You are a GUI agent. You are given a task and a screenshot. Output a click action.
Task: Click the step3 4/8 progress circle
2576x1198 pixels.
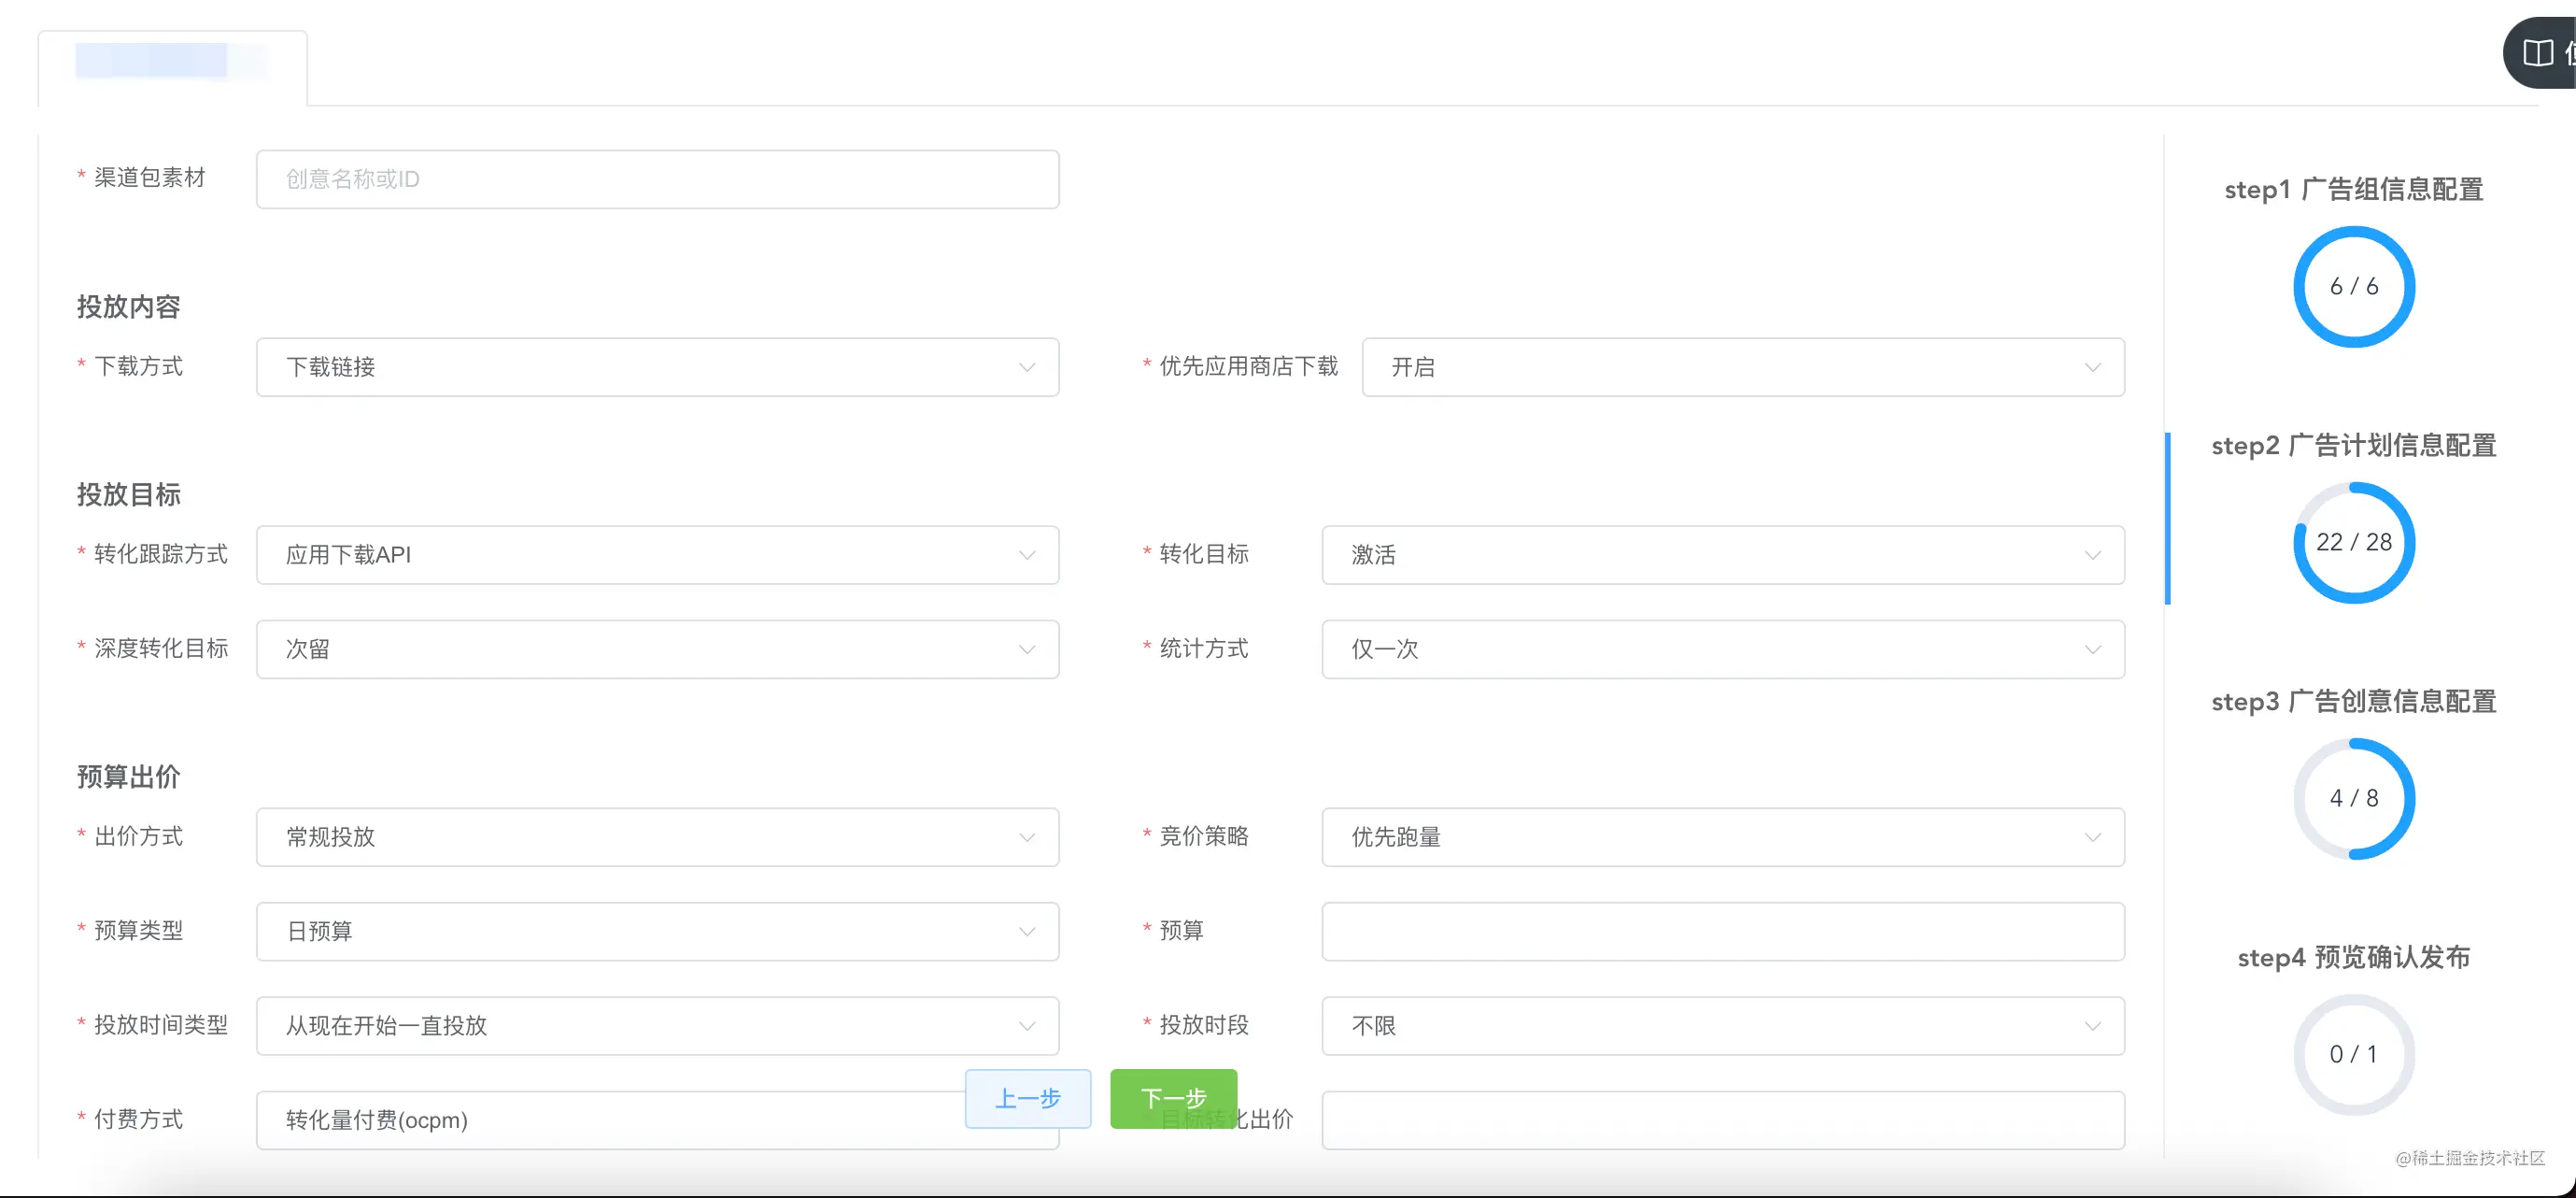2353,799
